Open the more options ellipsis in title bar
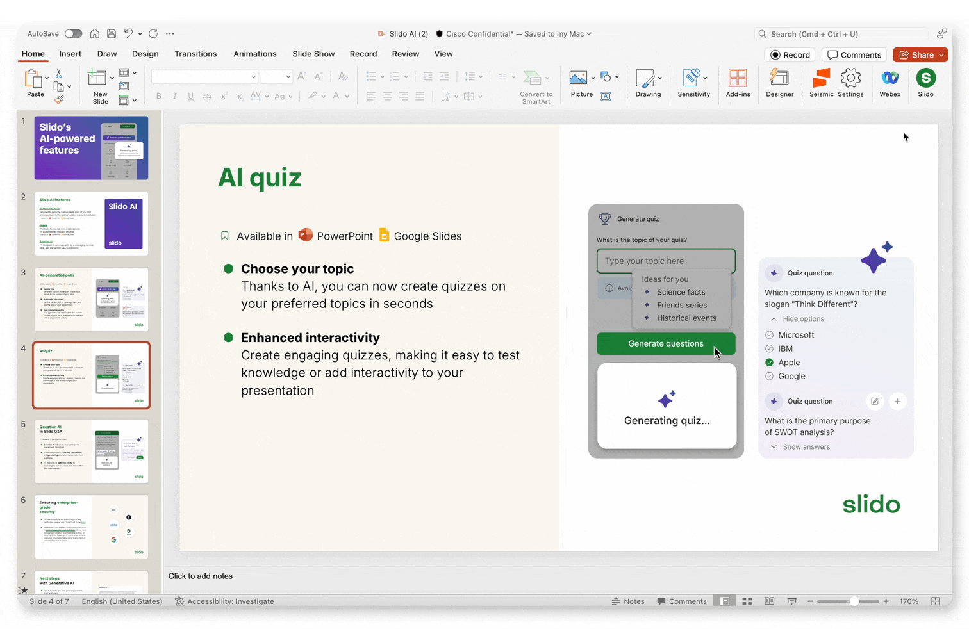The image size is (969, 629). tap(170, 33)
